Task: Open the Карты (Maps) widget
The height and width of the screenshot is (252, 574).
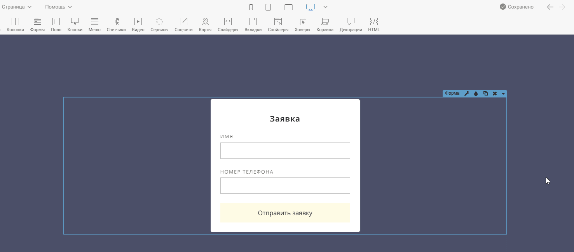Action: (x=205, y=25)
